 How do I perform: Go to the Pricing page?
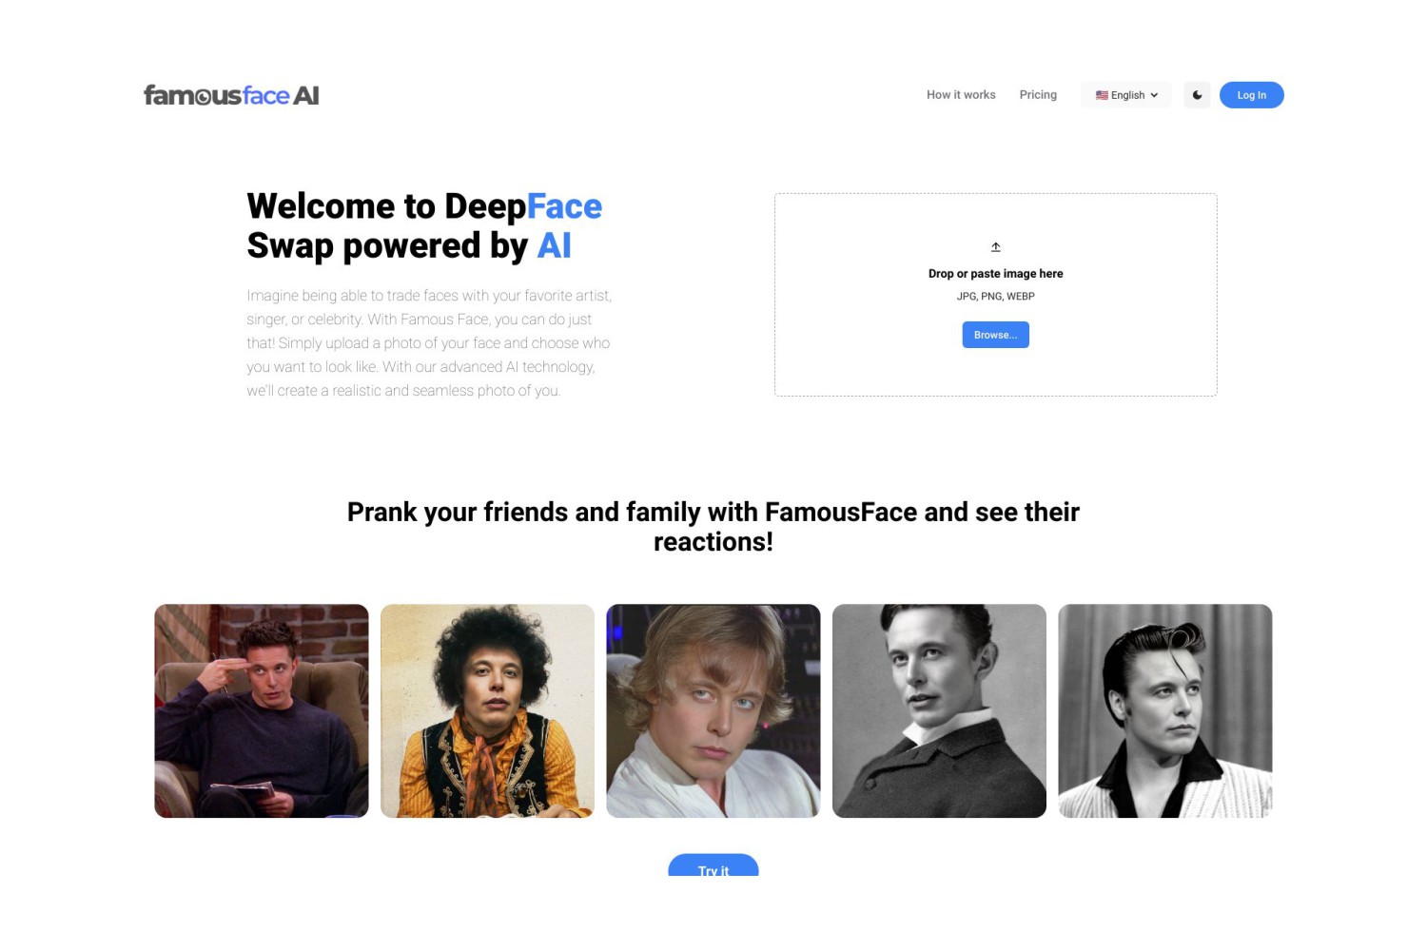point(1038,95)
